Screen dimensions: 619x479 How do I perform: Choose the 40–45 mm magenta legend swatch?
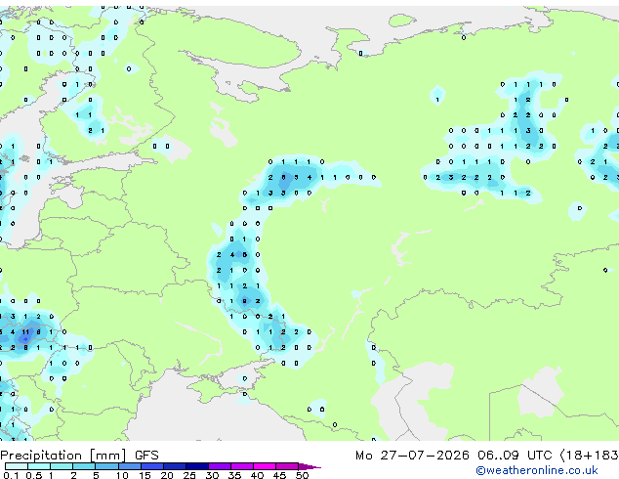click(265, 466)
